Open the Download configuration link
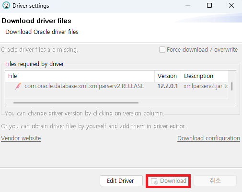 click(208, 138)
